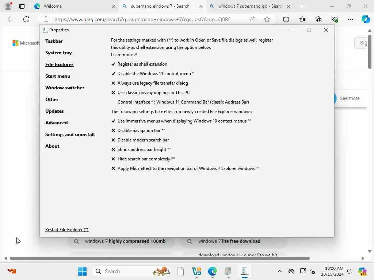Image resolution: width=374 pixels, height=280 pixels.
Task: Click the address bar URL field
Action: pyautogui.click(x=142, y=20)
